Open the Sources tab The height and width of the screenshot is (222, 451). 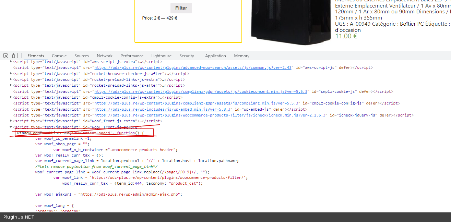[x=82, y=56]
